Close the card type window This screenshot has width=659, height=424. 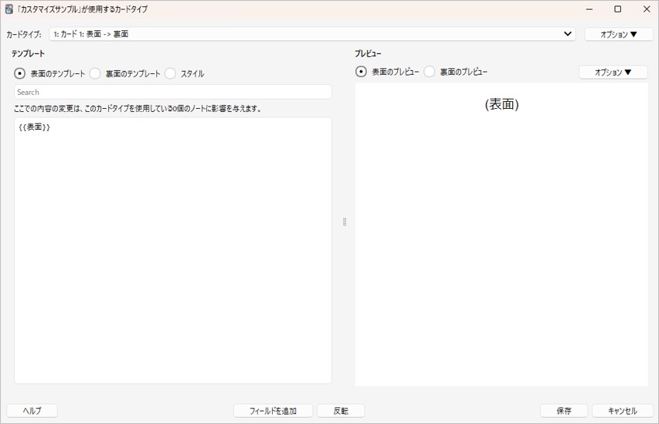[x=647, y=8]
